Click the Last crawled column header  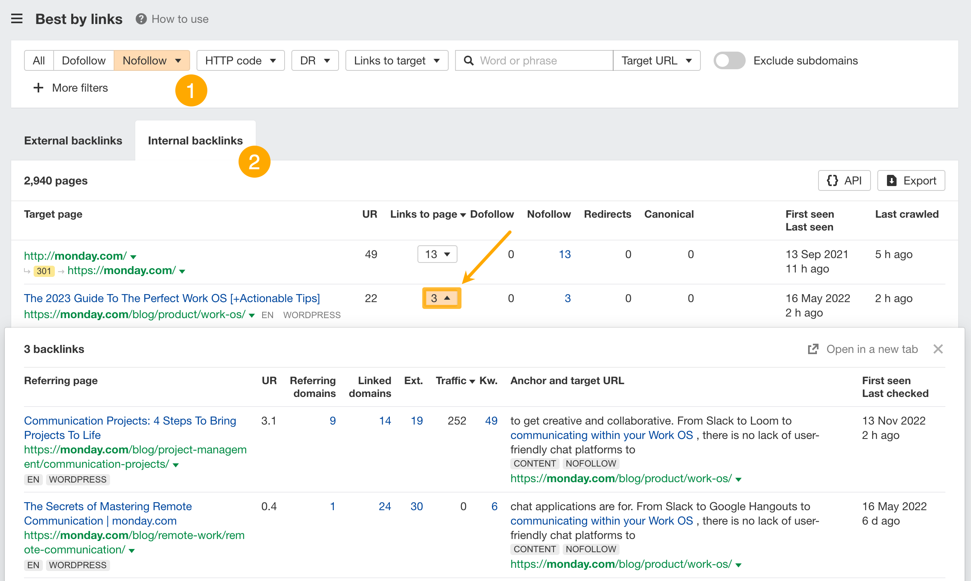tap(907, 214)
